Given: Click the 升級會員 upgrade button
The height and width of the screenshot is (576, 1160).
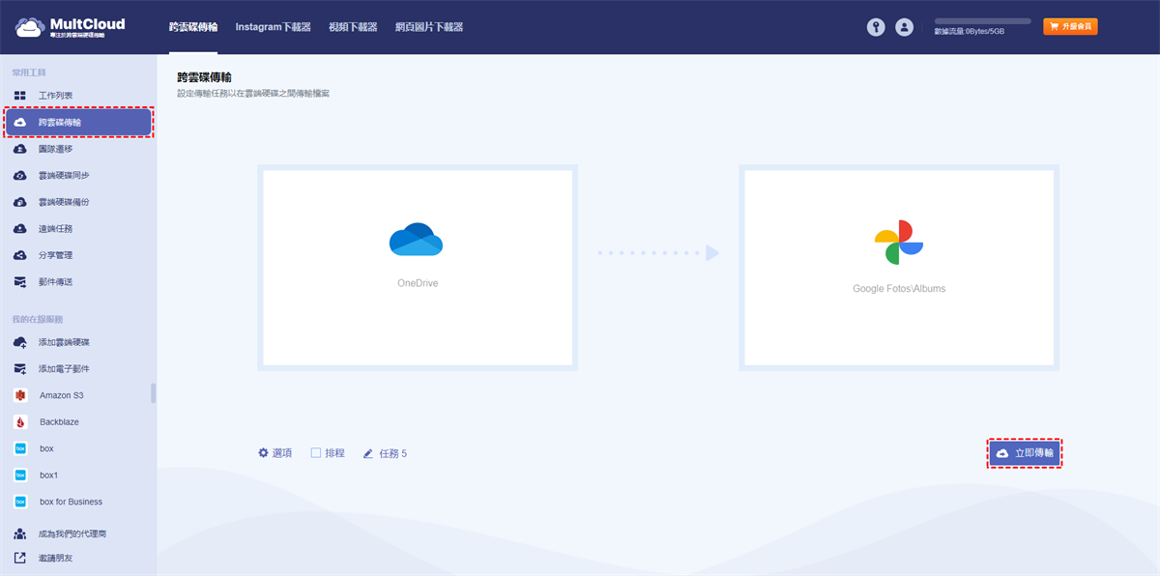Looking at the screenshot, I should (x=1070, y=27).
